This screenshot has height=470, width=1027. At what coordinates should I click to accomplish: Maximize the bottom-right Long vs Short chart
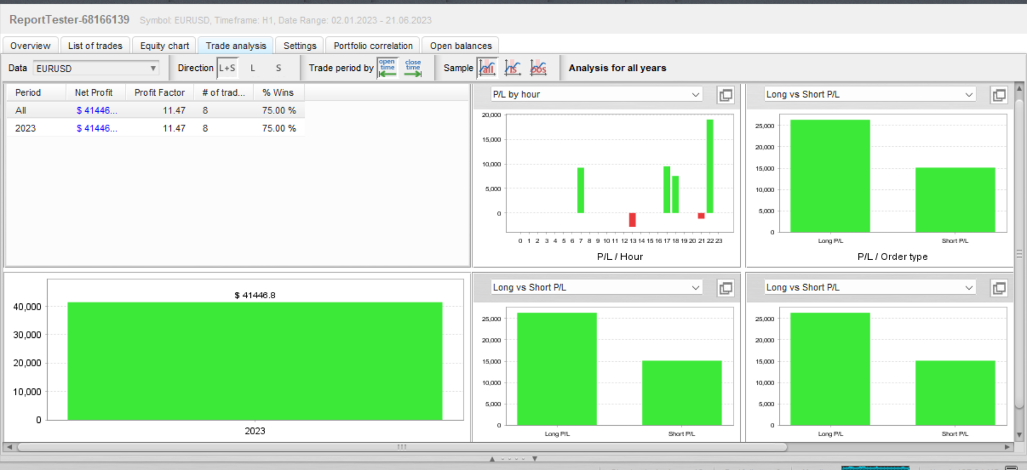(x=999, y=288)
